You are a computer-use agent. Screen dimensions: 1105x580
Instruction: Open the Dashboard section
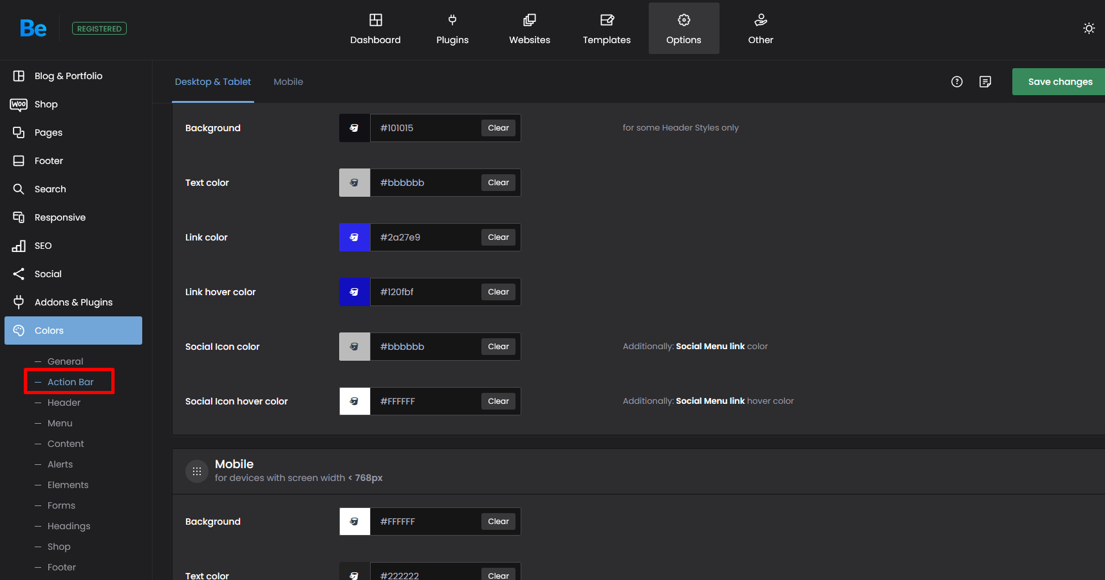(x=375, y=29)
